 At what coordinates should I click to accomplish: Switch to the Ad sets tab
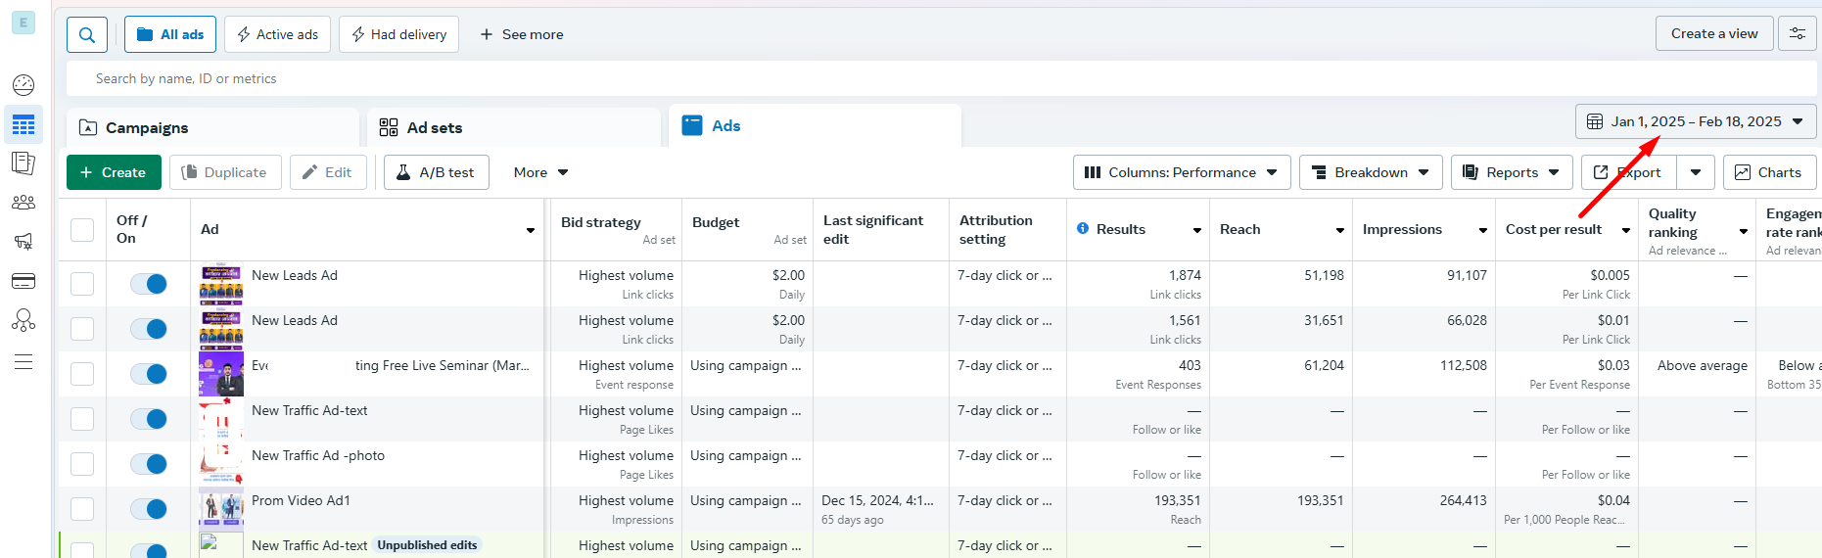coord(435,127)
